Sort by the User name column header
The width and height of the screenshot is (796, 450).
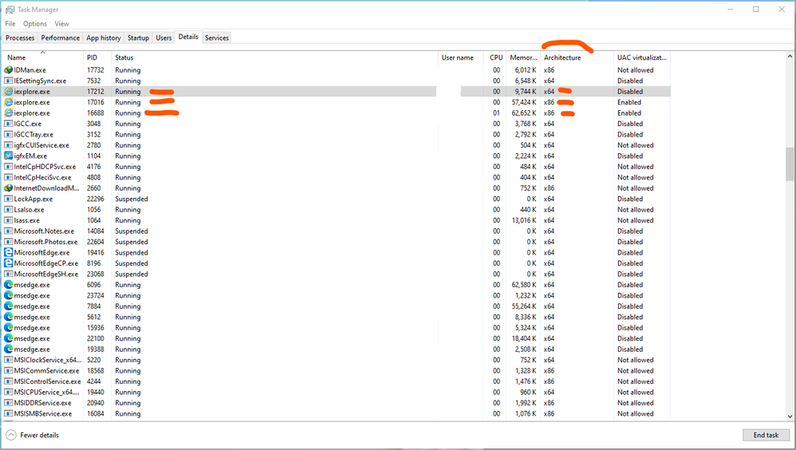click(x=460, y=57)
